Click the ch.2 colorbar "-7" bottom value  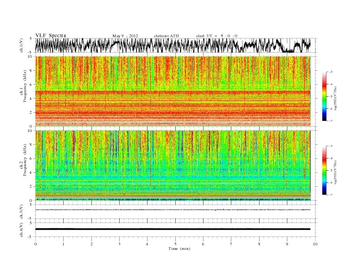330,195
